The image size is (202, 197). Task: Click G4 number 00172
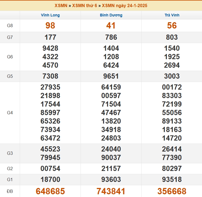tap(172, 87)
